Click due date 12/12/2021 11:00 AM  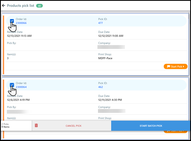point(111,36)
